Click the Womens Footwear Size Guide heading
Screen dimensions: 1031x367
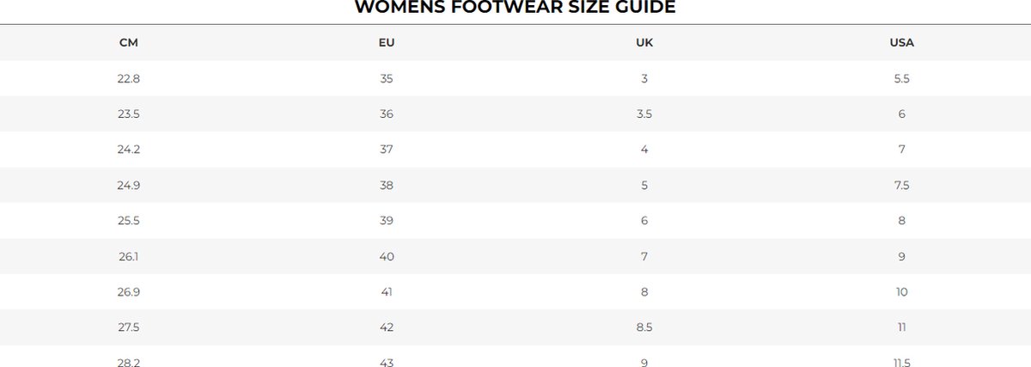pos(515,8)
